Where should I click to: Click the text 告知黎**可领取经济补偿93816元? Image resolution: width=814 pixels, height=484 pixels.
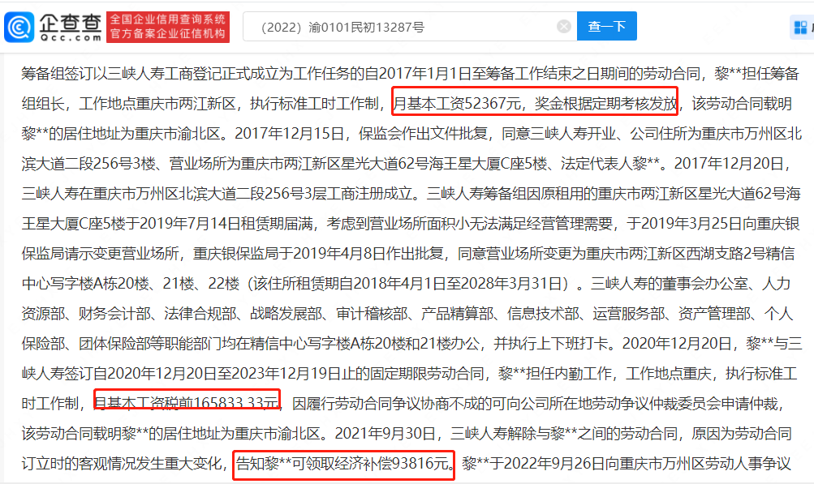point(343,463)
